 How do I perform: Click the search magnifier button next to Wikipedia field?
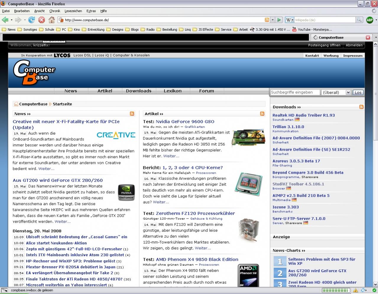pos(359,20)
